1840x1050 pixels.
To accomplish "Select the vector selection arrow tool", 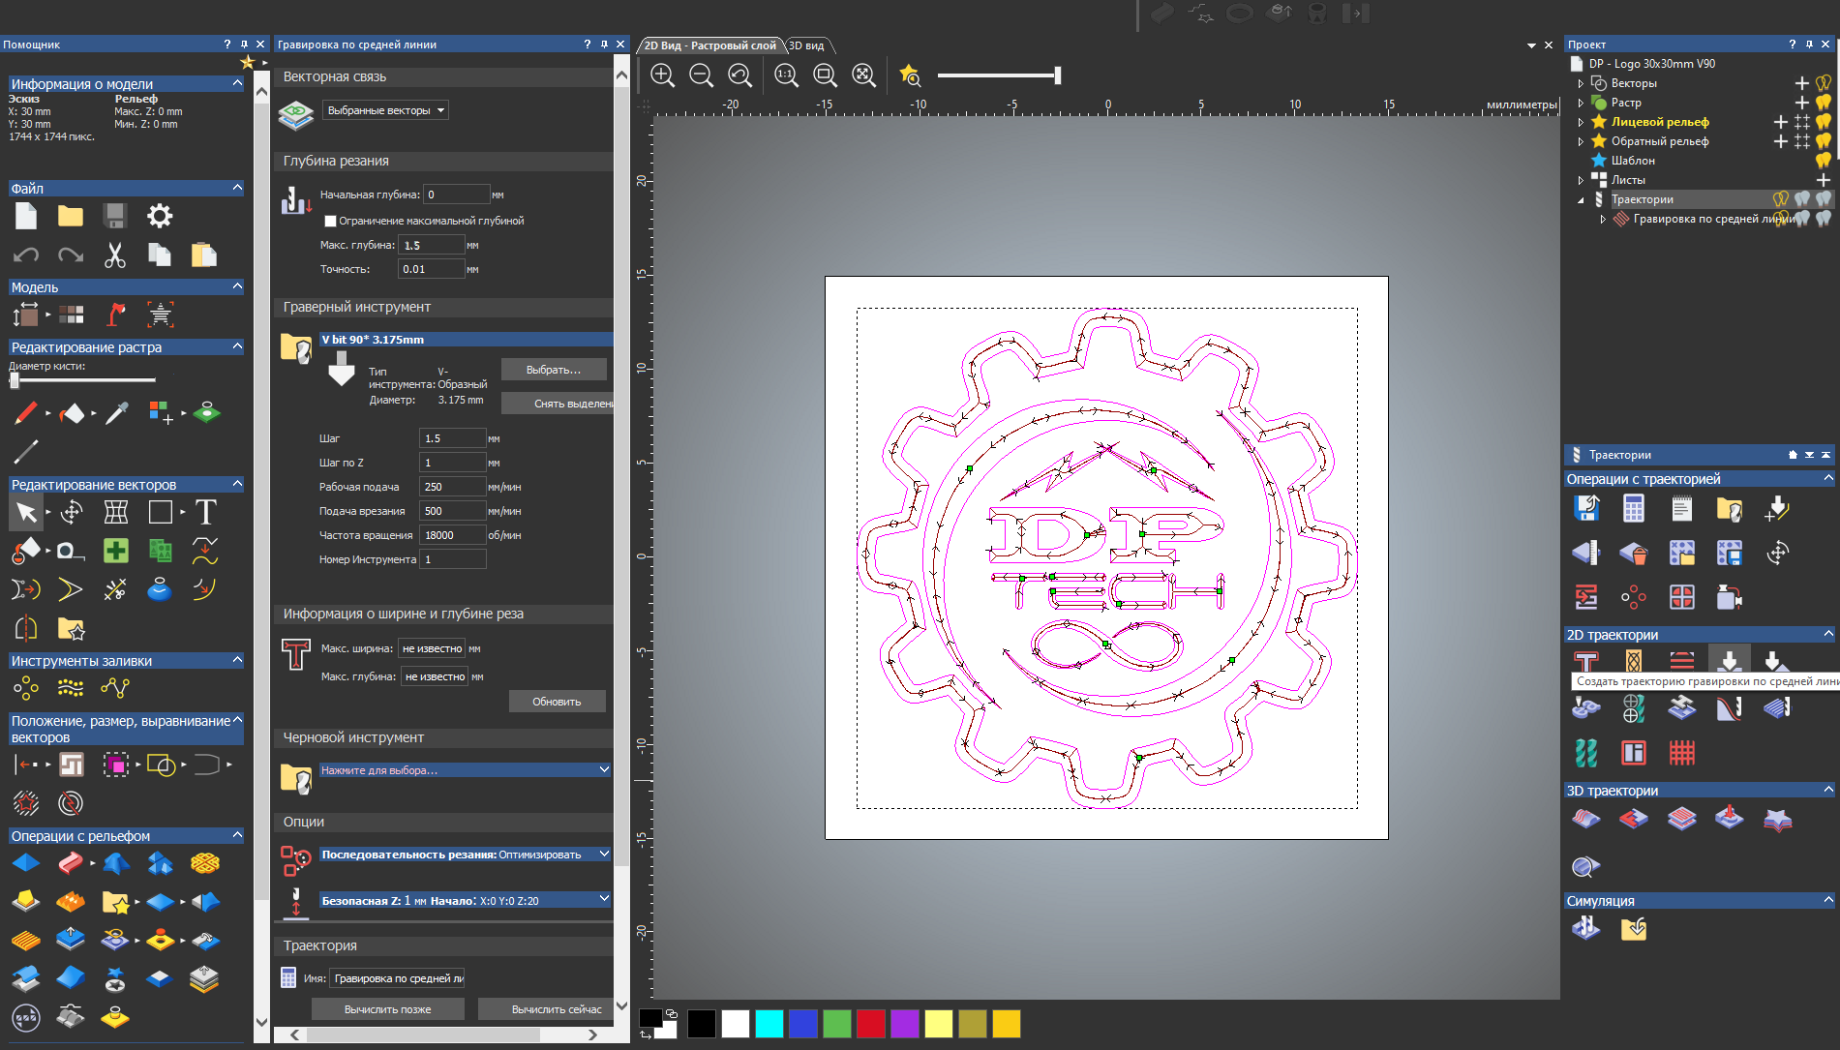I will (x=26, y=512).
